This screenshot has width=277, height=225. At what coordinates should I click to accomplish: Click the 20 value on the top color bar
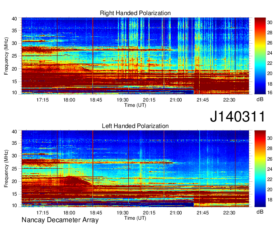(x=270, y=73)
